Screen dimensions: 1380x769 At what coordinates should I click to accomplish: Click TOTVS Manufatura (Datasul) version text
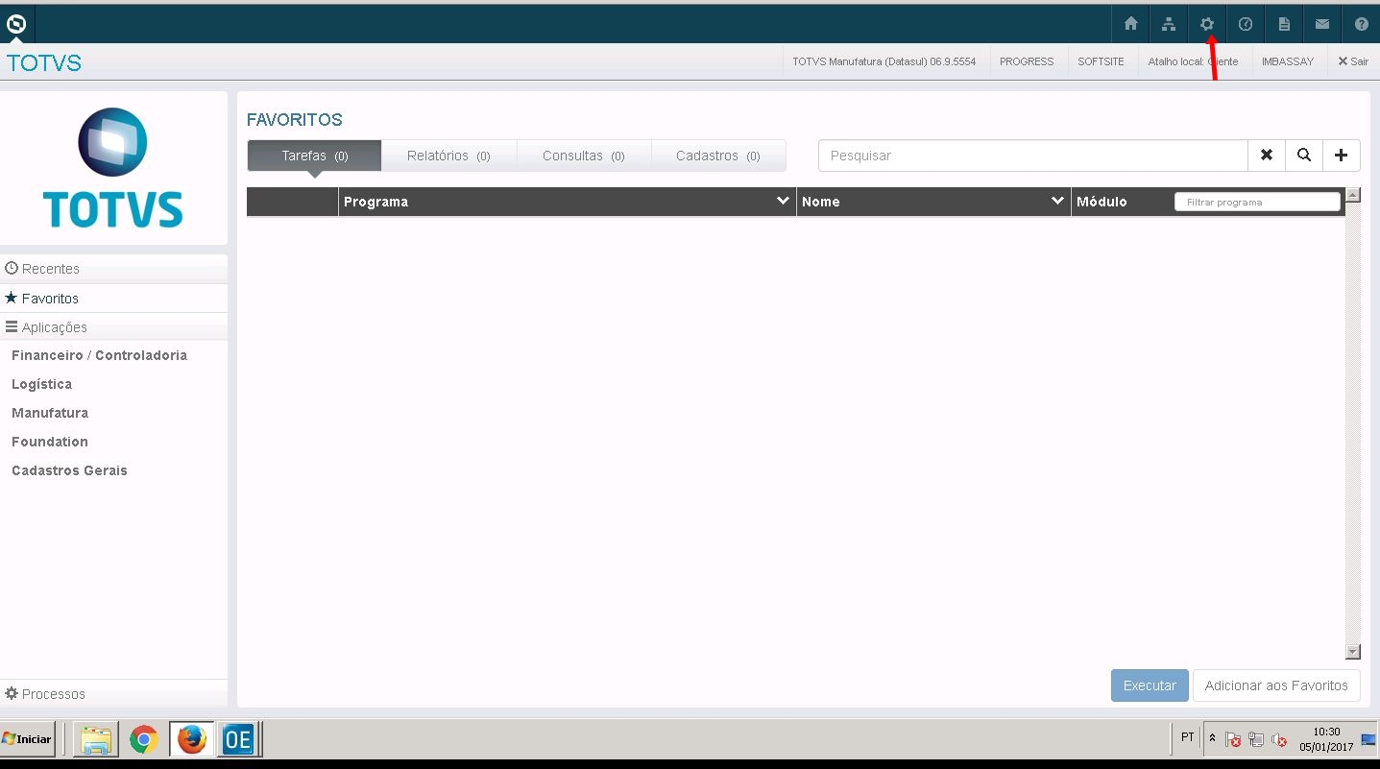[x=884, y=61]
